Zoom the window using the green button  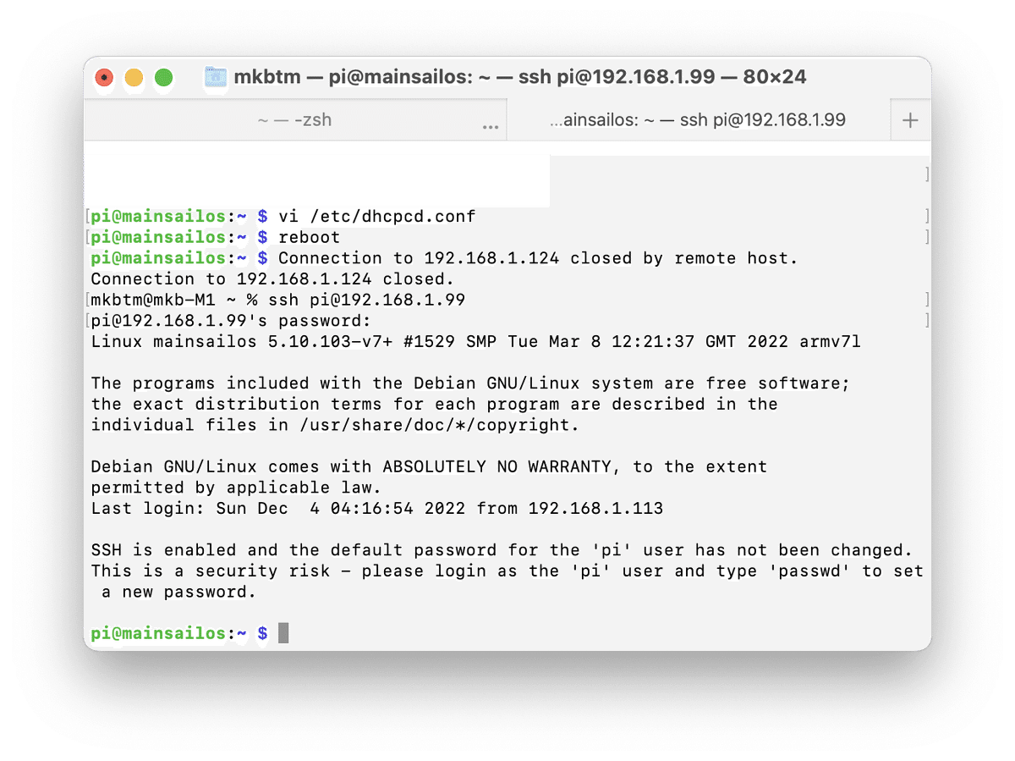coord(164,78)
